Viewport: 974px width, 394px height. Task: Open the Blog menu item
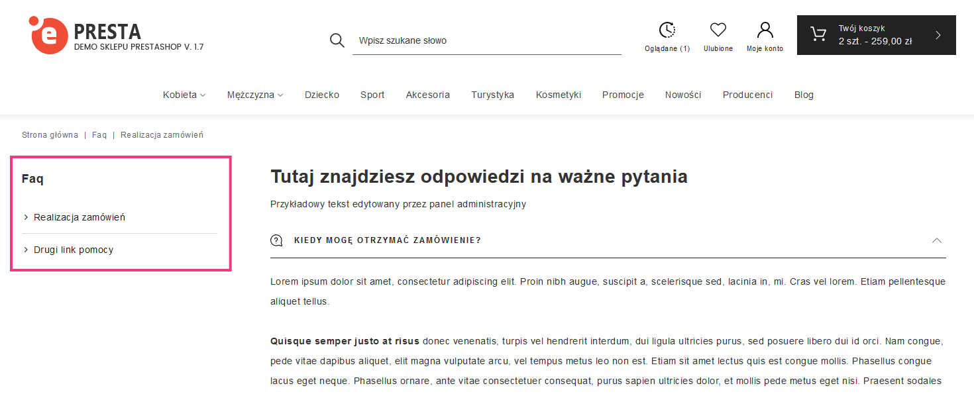(804, 95)
